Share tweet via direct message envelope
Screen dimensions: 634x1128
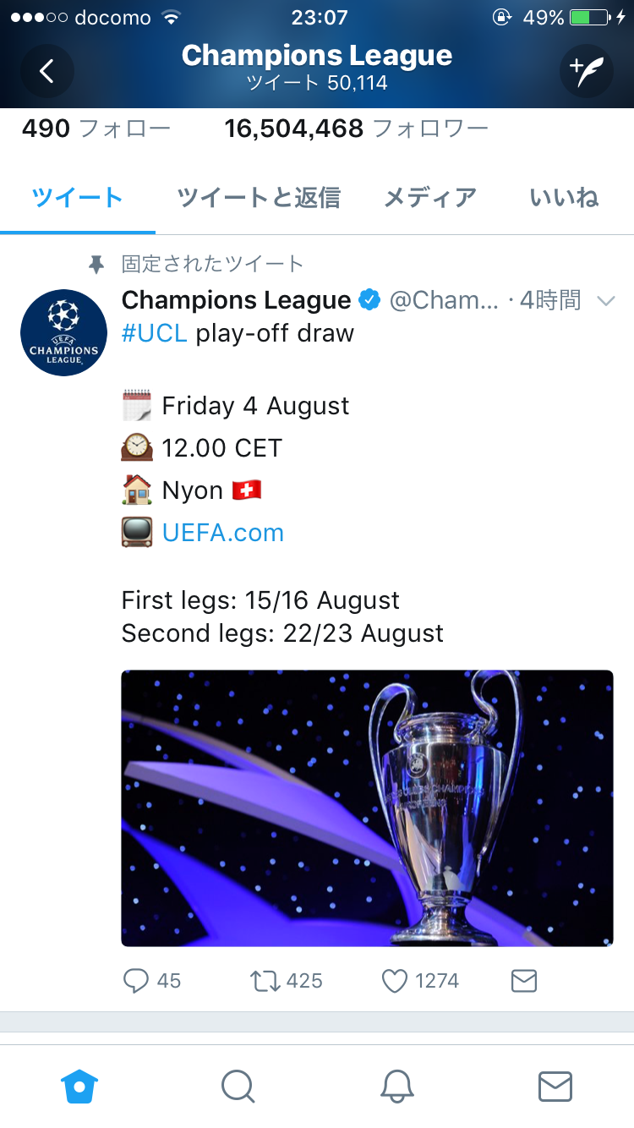[524, 981]
